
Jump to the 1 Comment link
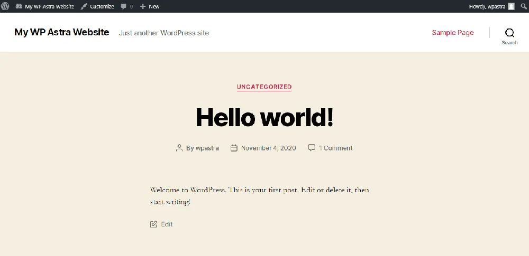(336, 148)
